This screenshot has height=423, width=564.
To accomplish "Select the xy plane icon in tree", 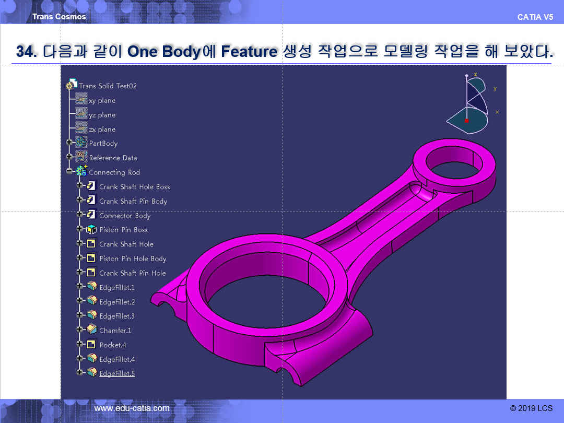I will tap(81, 100).
